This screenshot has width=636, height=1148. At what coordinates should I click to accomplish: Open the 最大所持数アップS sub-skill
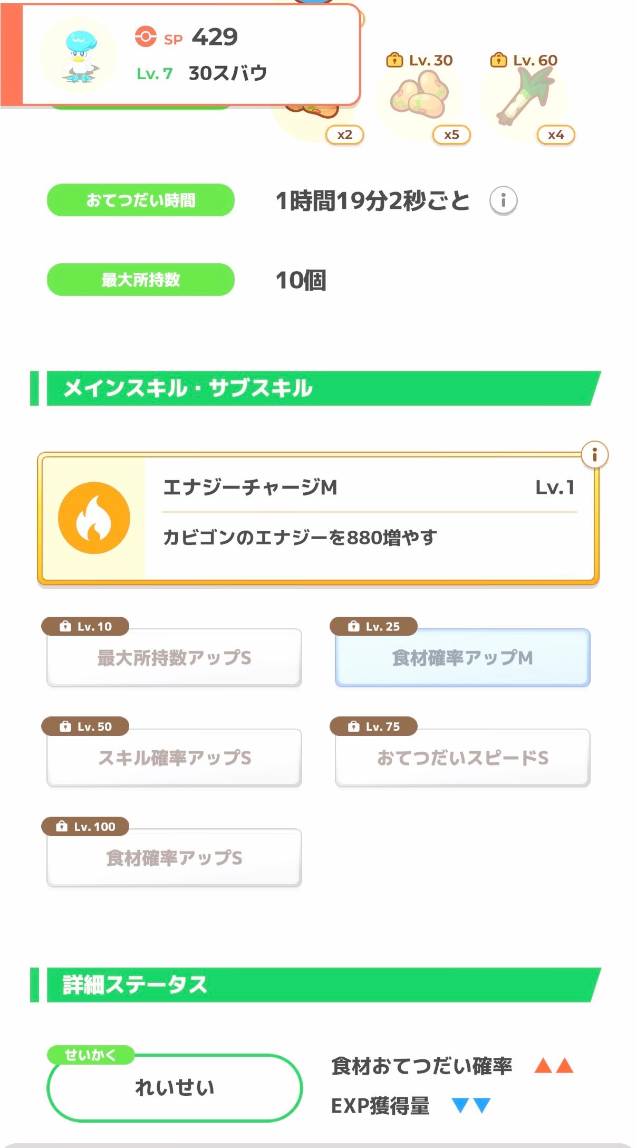point(174,658)
